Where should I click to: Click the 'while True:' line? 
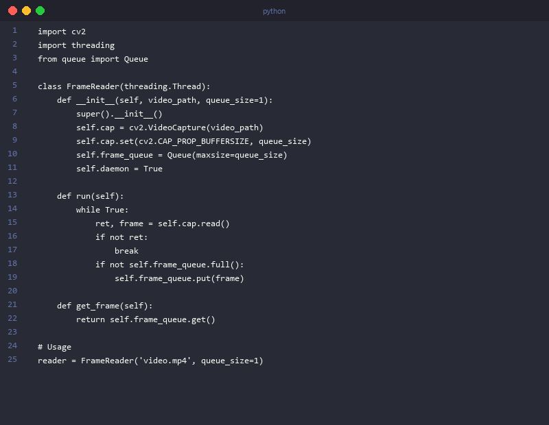point(102,210)
